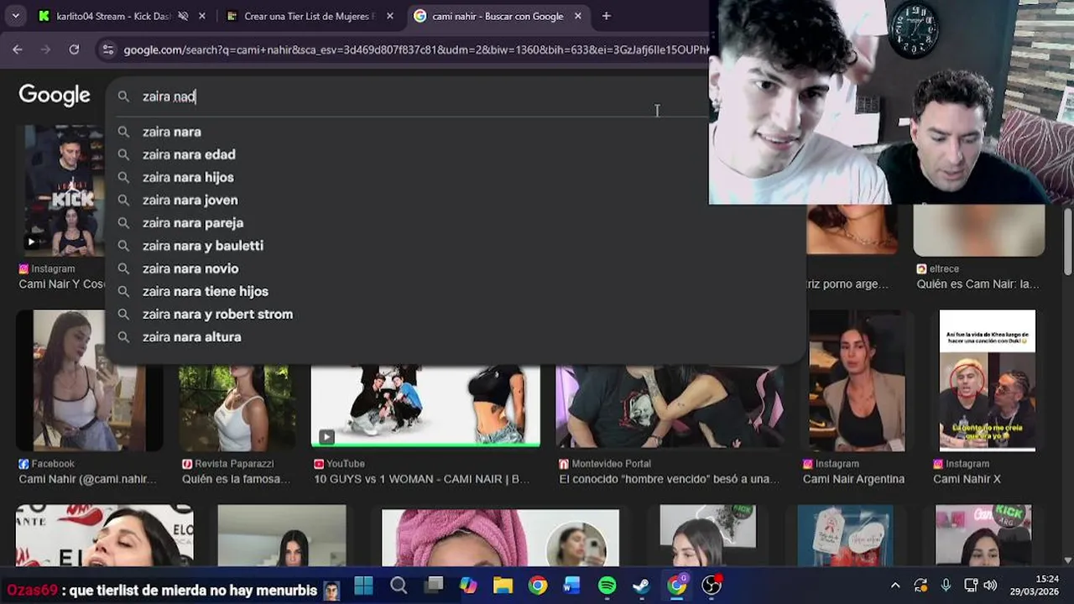Open Facebook Cami Nahir image thumbnail
This screenshot has height=604, width=1074.
coord(89,380)
